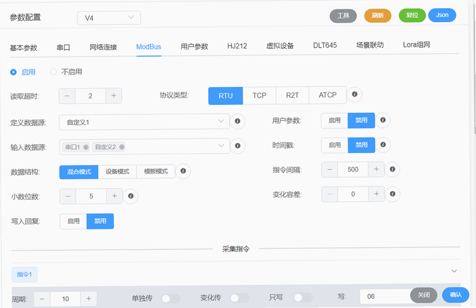Screen dimensions: 476x308
Task: Click info icon beside 小数位数 stepper
Action: point(130,196)
